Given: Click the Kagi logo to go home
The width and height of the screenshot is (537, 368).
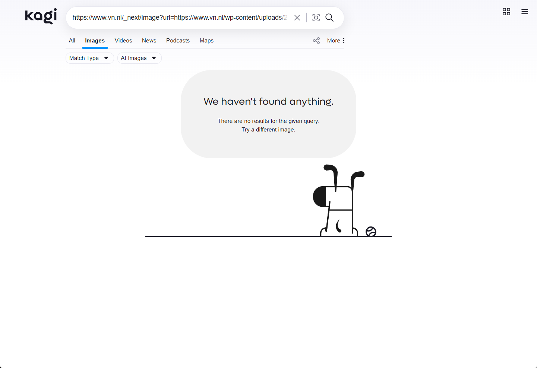Looking at the screenshot, I should point(41,16).
